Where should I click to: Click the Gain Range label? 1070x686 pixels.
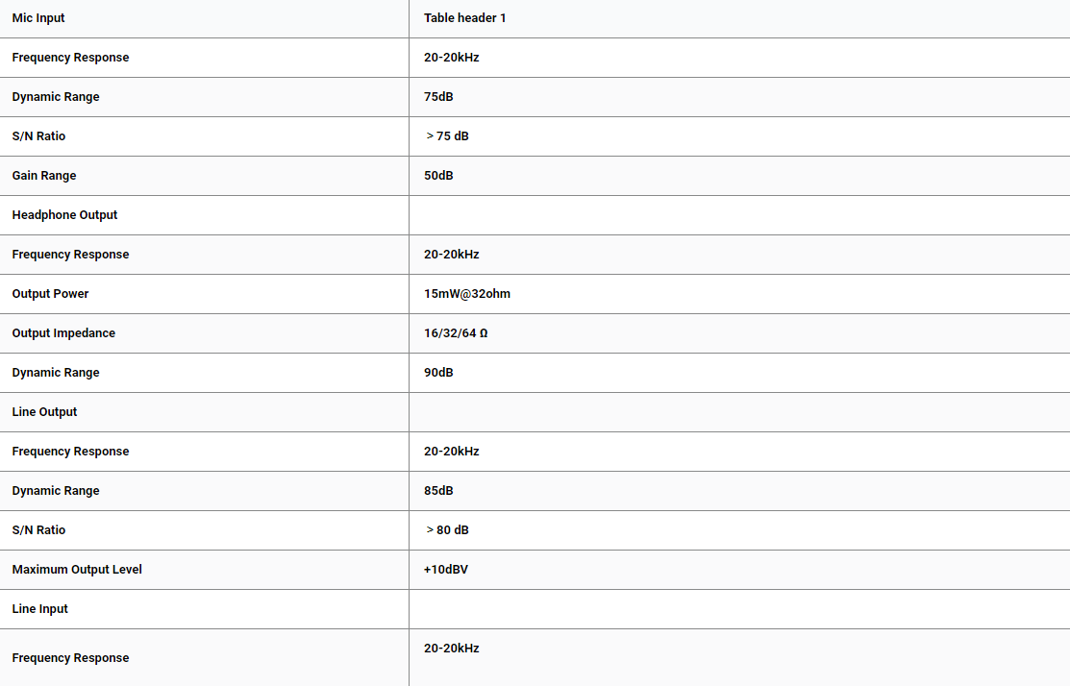(44, 176)
